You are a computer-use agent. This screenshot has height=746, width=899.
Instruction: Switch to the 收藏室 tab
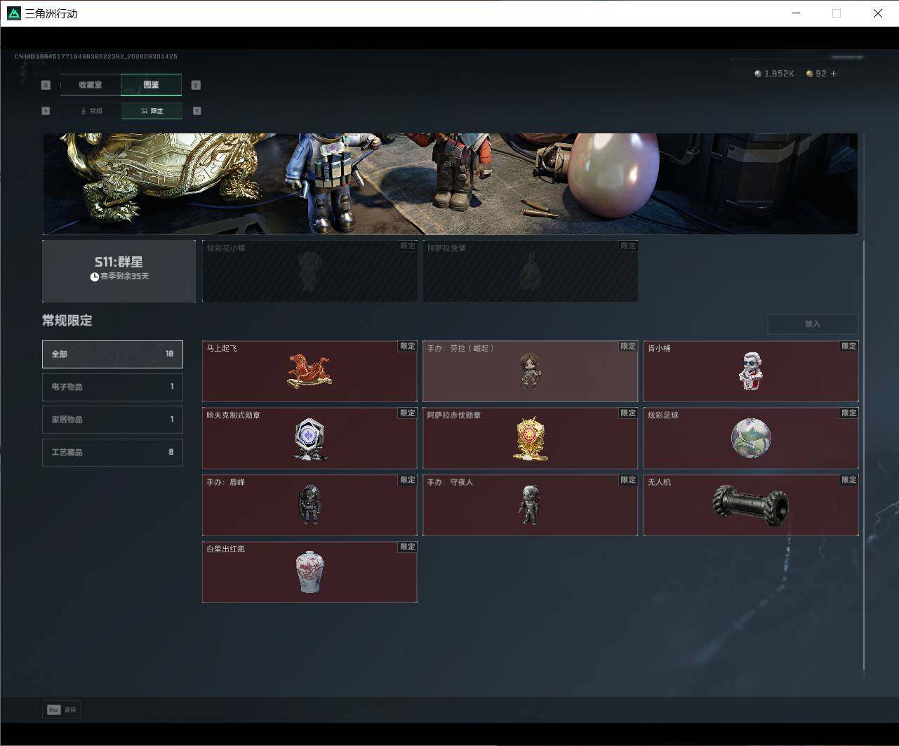[91, 85]
